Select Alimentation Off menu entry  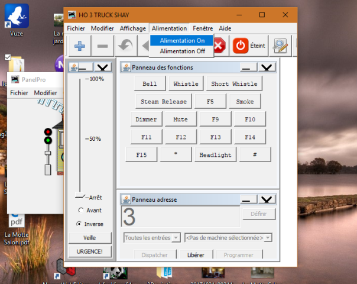click(182, 51)
